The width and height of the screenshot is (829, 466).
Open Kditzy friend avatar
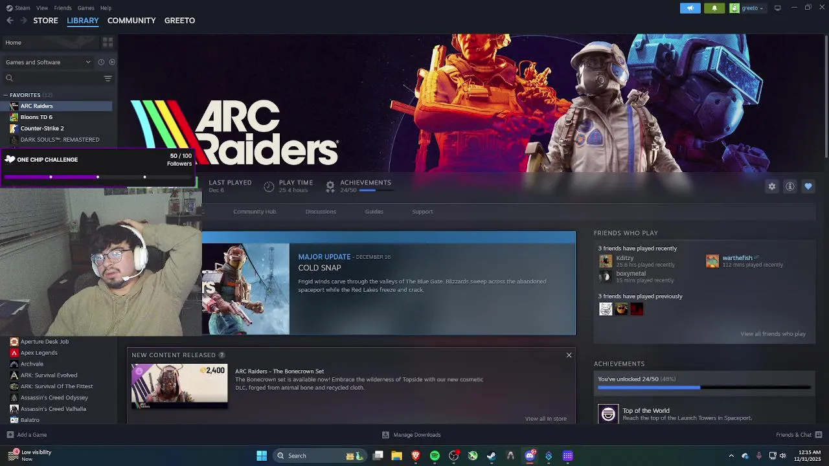click(606, 261)
